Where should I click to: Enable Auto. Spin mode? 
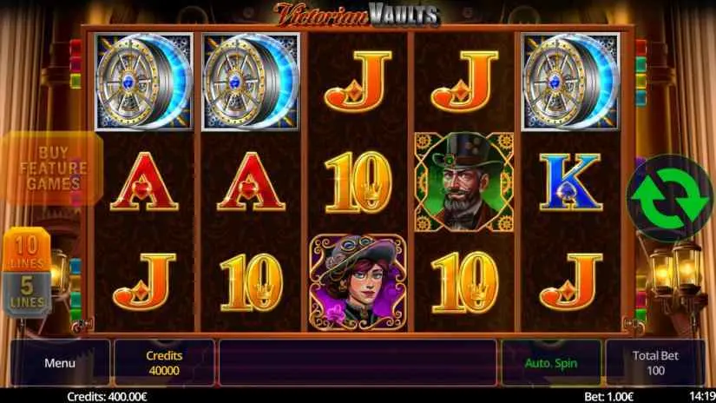pyautogui.click(x=551, y=363)
